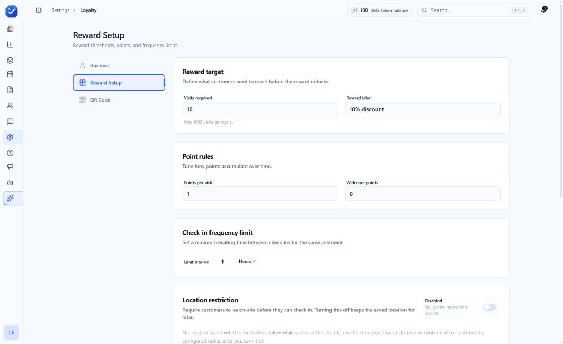This screenshot has width=563, height=344.
Task: Click the search magnifier icon
Action: click(x=425, y=10)
